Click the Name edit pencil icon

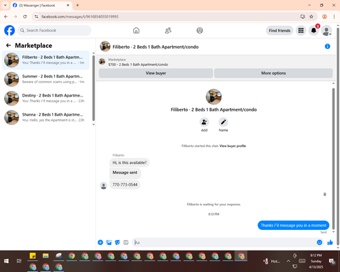coord(223,122)
